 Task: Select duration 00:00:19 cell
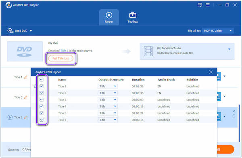[138, 107]
